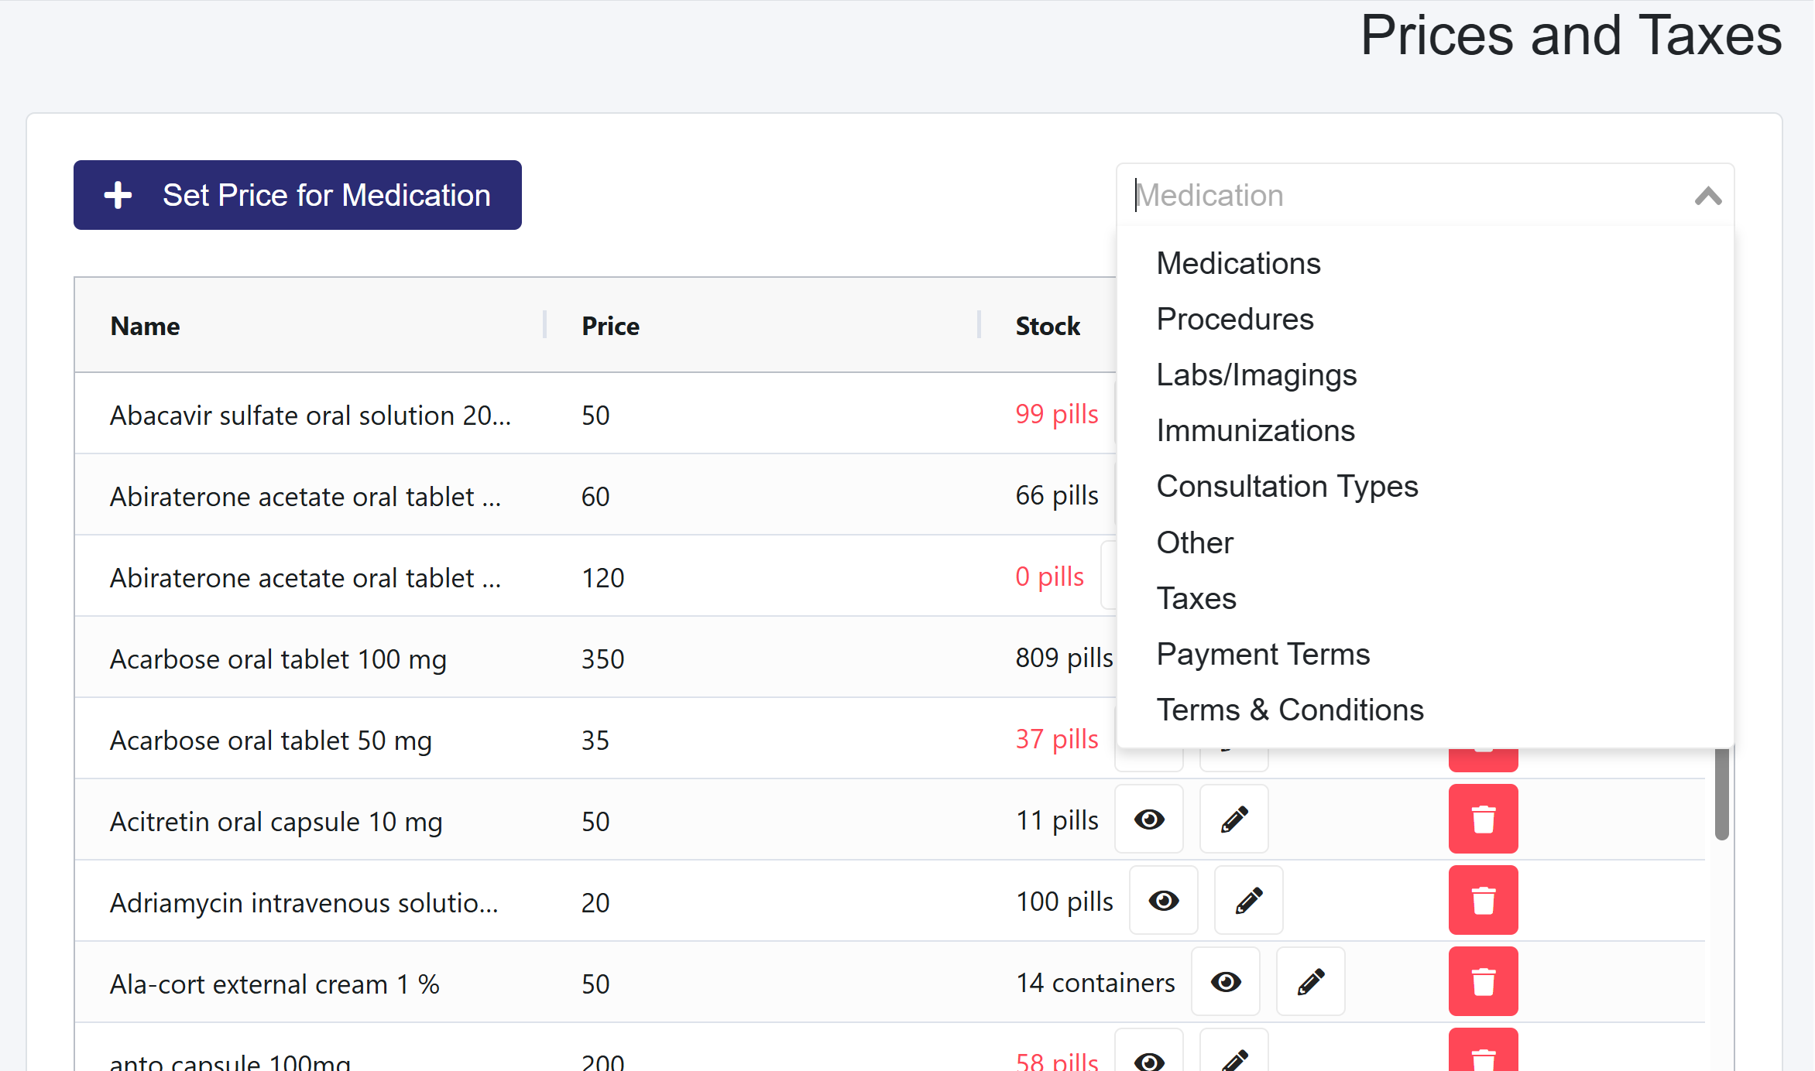Select Procedures from the dropdown list
1815x1071 pixels.
(x=1234, y=319)
